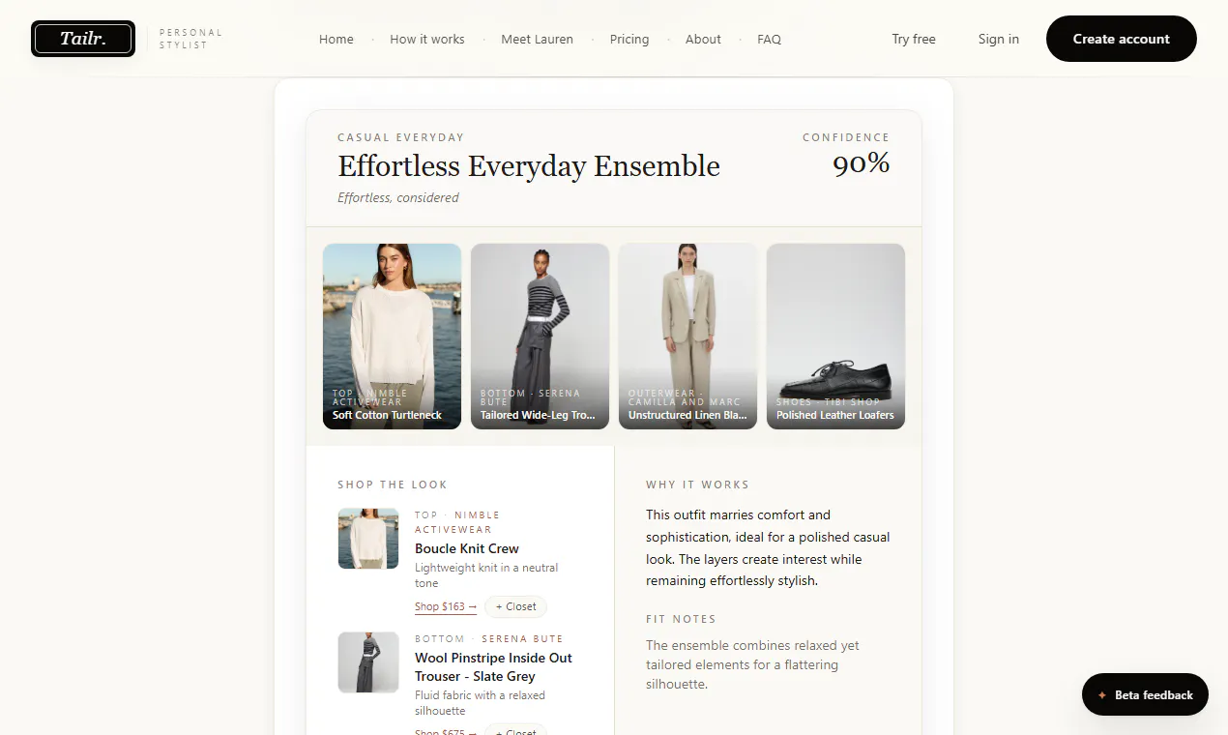Open the Polished Leather Loafers card
The height and width of the screenshot is (735, 1228).
click(x=835, y=337)
